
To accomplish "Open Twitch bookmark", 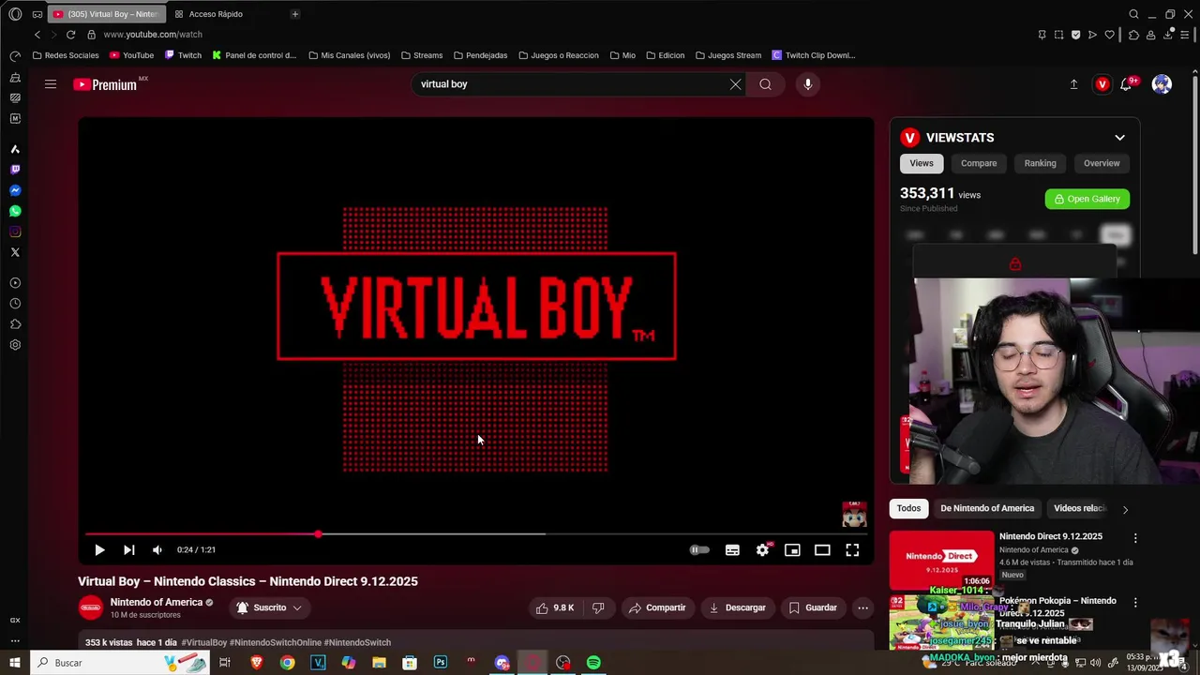I will (x=183, y=55).
